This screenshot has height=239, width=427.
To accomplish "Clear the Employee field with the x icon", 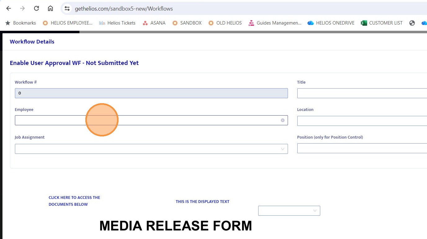I will (283, 120).
